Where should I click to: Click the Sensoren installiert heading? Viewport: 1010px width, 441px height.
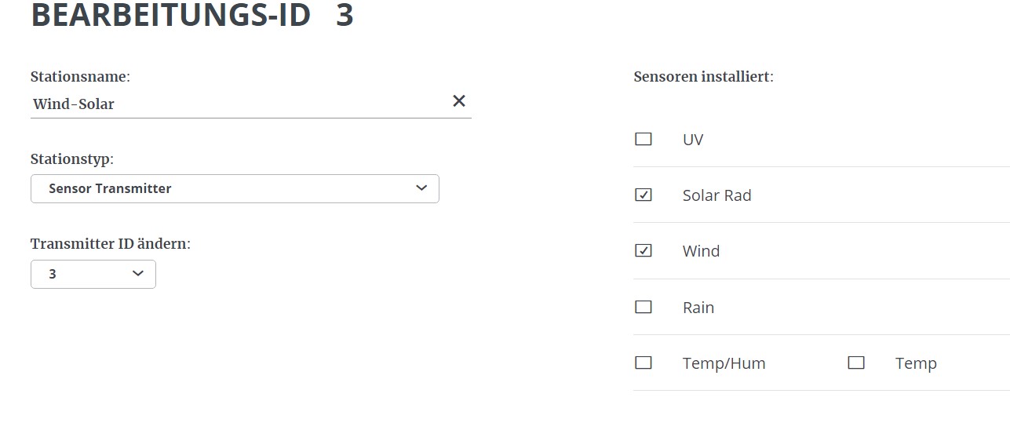point(703,77)
